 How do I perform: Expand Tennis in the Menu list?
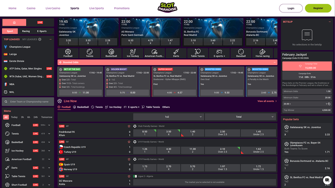49,134
